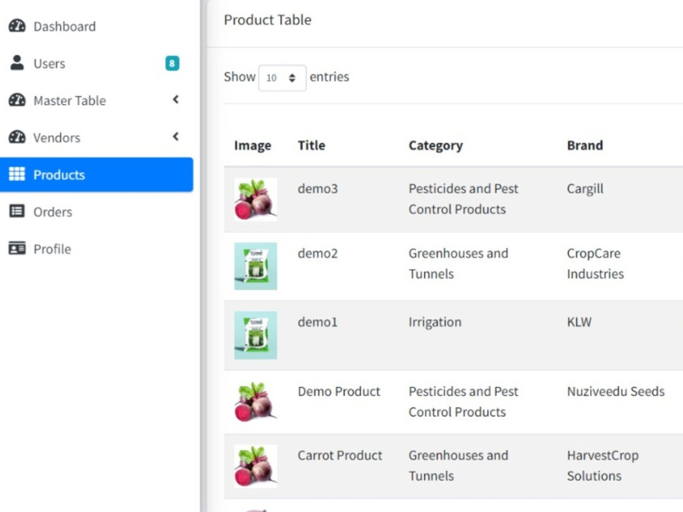The height and width of the screenshot is (512, 683).
Task: Open the Show entries count dropdown
Action: tap(282, 78)
